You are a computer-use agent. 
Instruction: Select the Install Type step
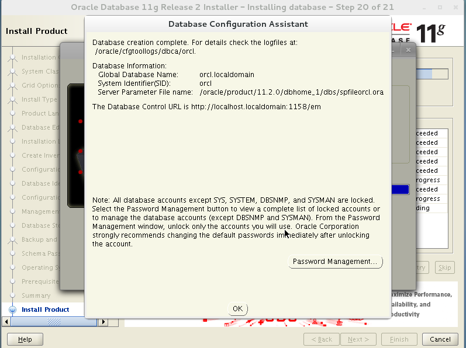point(39,99)
